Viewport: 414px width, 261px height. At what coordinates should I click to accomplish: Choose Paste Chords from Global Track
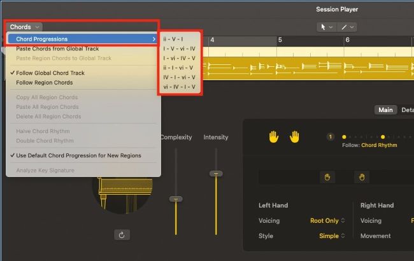coord(57,49)
